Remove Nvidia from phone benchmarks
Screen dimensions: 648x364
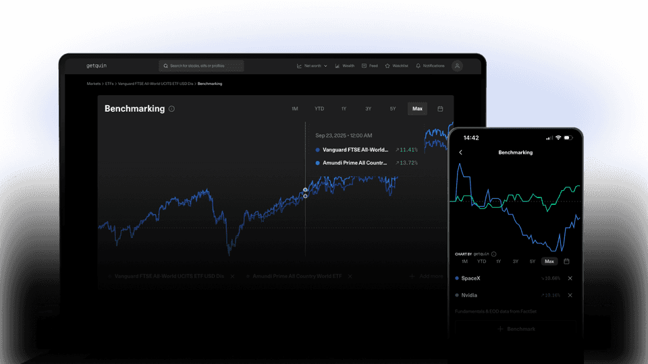pyautogui.click(x=570, y=295)
